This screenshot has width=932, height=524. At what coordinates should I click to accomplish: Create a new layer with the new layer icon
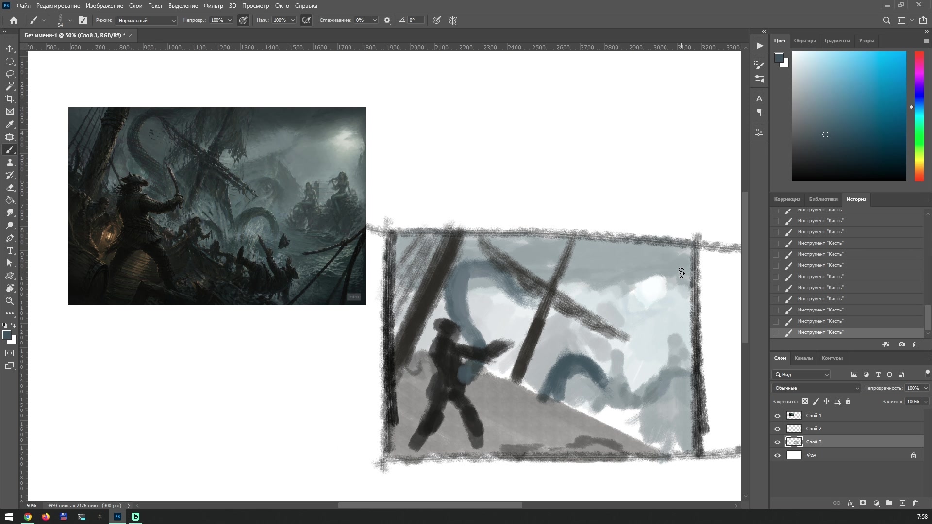click(903, 504)
